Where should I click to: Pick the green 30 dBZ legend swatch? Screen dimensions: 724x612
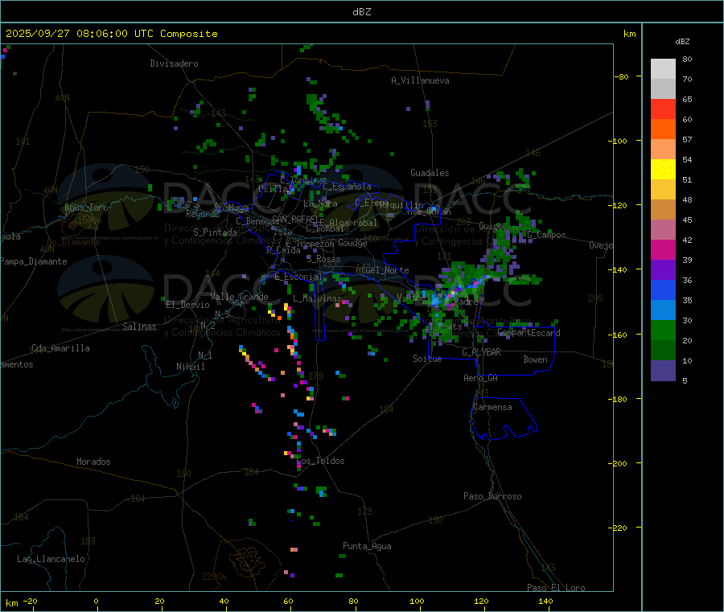pyautogui.click(x=663, y=330)
